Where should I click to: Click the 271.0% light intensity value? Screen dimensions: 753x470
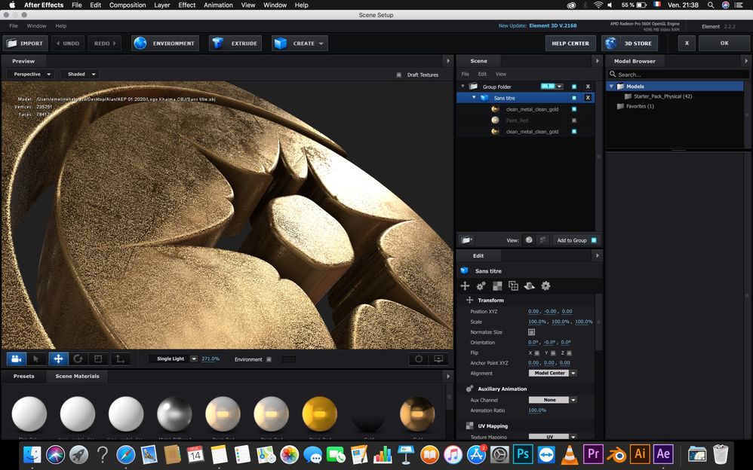click(211, 359)
